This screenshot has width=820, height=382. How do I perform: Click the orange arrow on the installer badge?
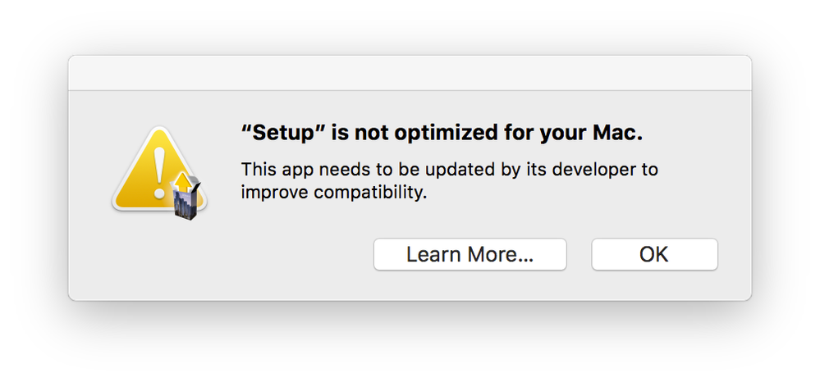181,175
